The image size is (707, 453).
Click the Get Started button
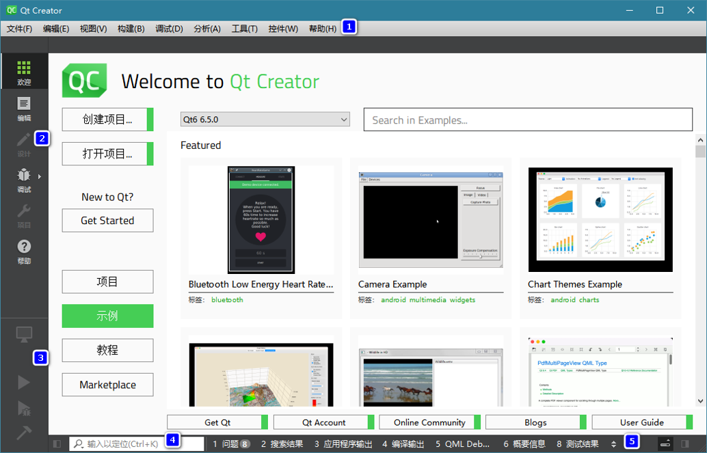point(108,221)
